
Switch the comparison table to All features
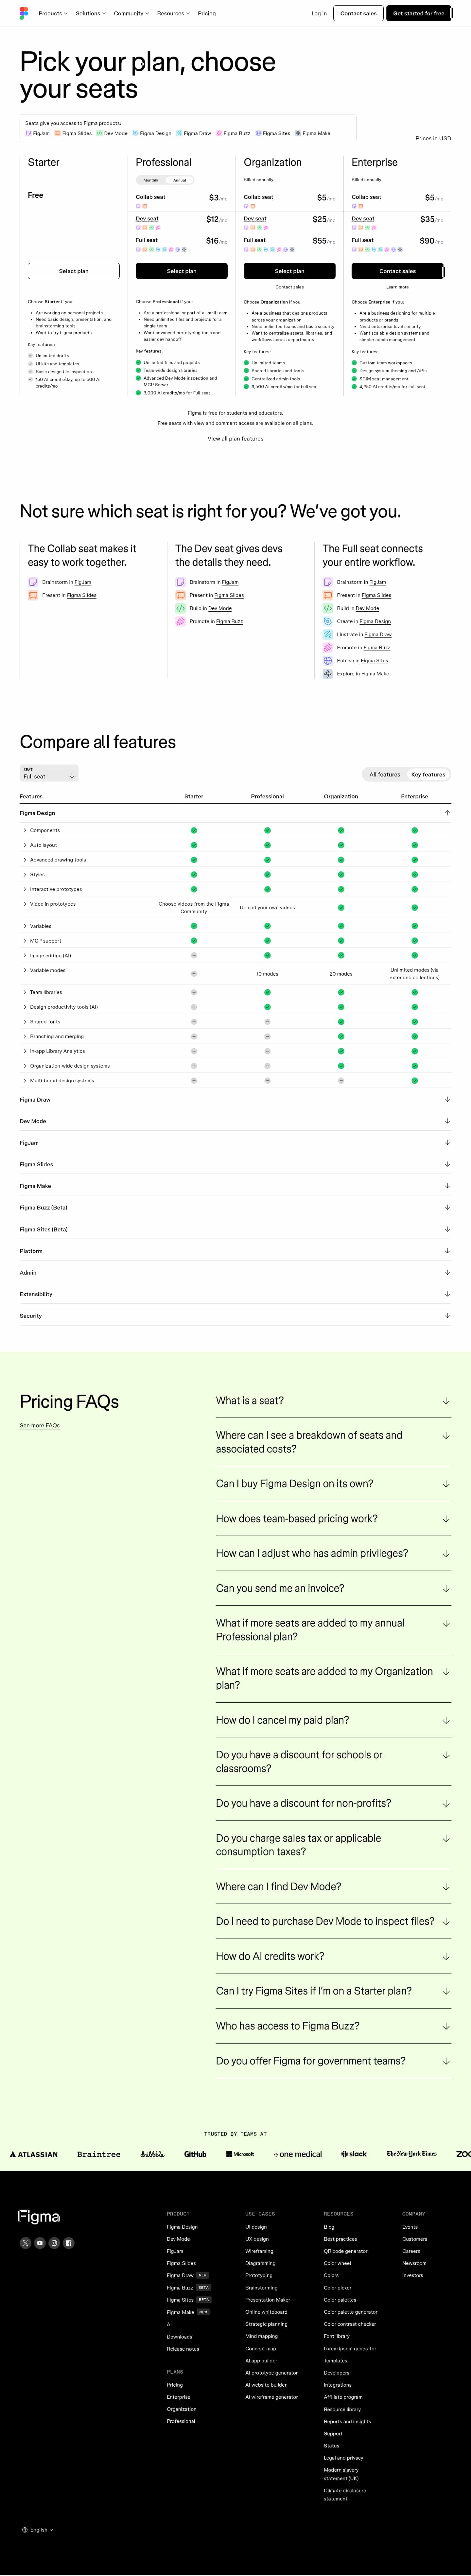click(384, 774)
